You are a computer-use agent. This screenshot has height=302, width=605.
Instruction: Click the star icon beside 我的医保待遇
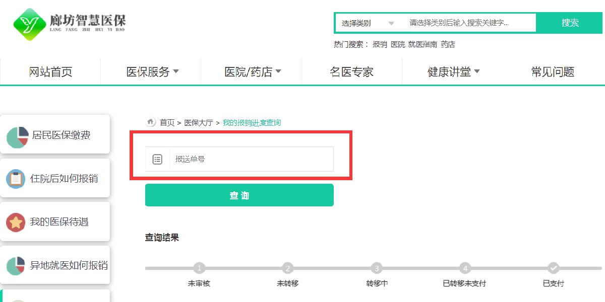16,222
